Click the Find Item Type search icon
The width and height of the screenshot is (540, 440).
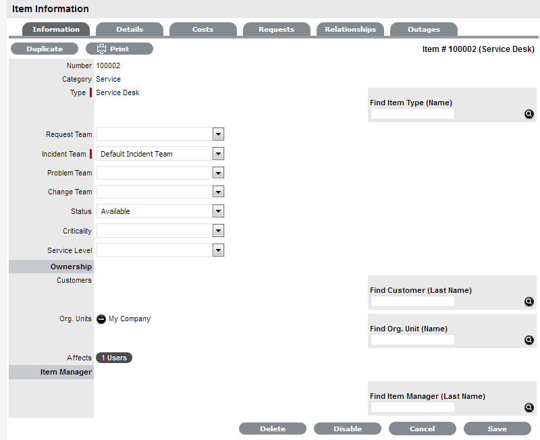tap(529, 114)
